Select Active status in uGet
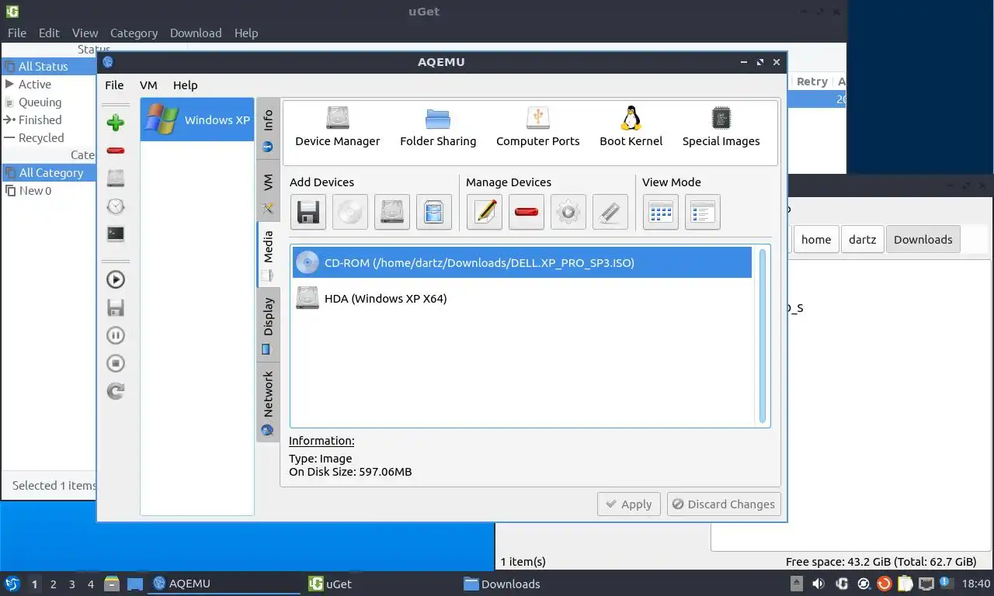This screenshot has width=994, height=596. (50, 85)
